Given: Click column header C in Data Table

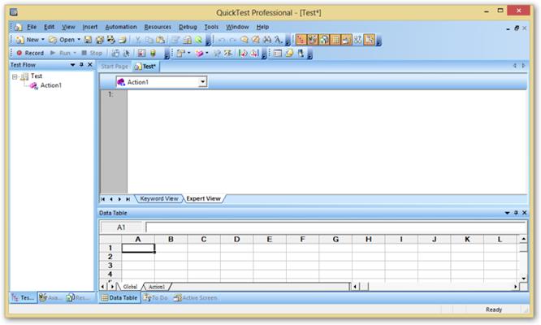Looking at the screenshot, I should point(204,239).
